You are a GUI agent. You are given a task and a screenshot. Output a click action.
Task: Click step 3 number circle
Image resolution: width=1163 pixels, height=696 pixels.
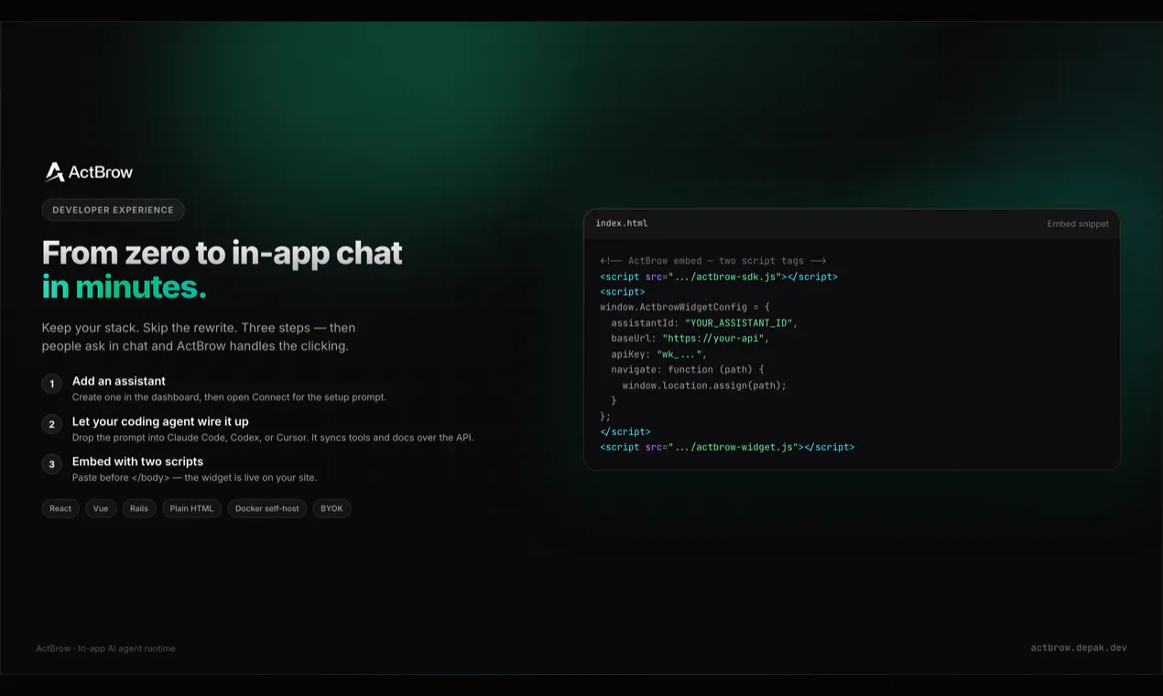pos(52,464)
